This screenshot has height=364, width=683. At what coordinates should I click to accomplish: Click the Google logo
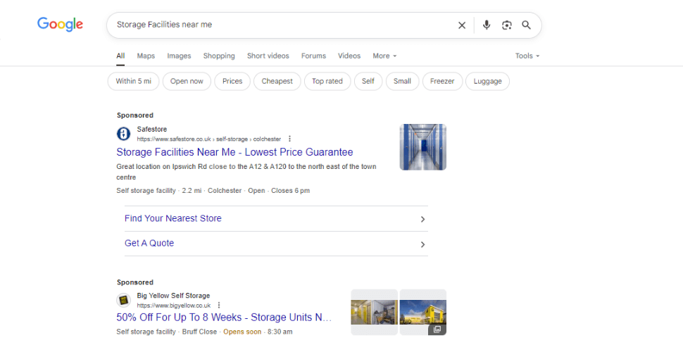[x=60, y=25]
